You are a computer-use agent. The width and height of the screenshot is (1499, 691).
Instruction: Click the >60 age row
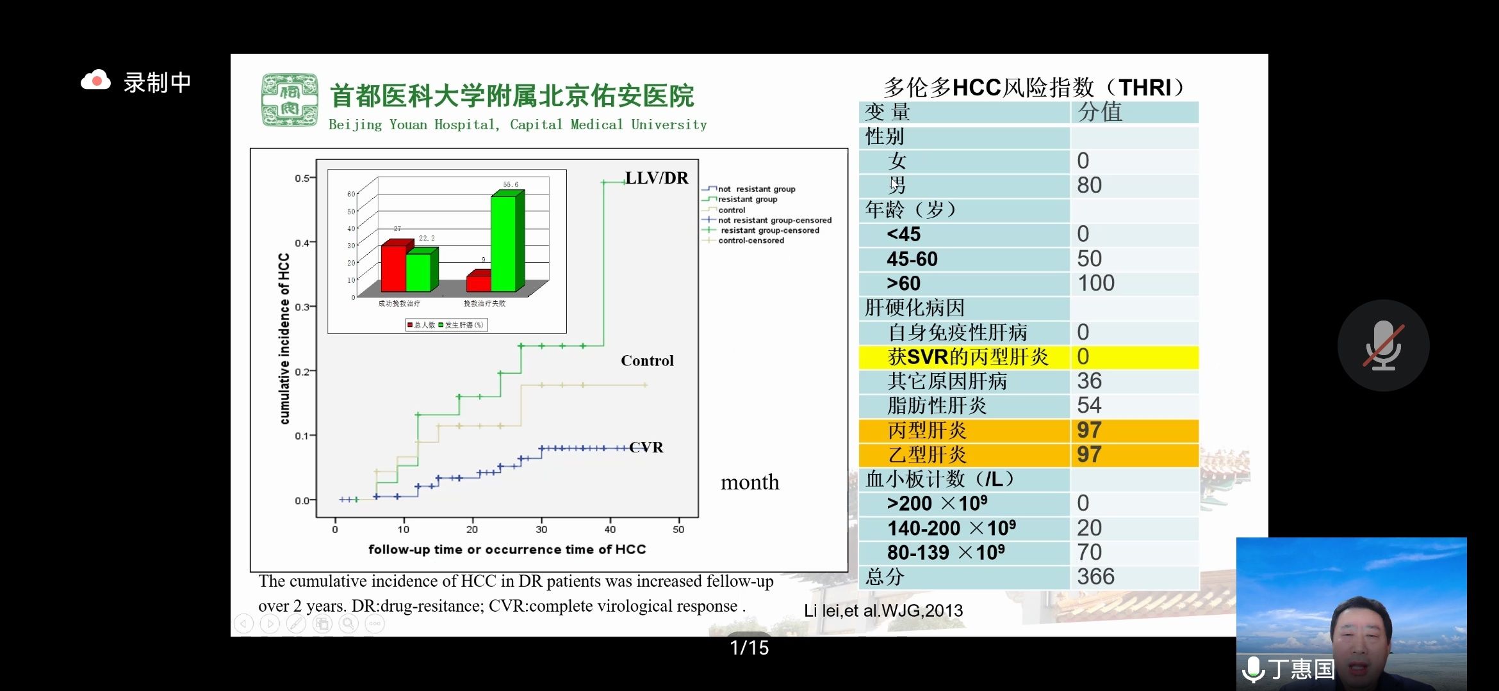(1028, 283)
